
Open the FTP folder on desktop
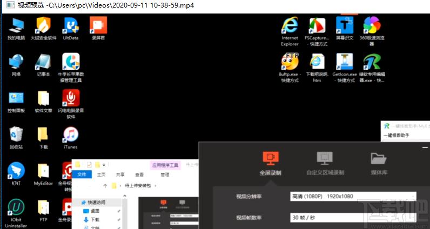(x=43, y=211)
